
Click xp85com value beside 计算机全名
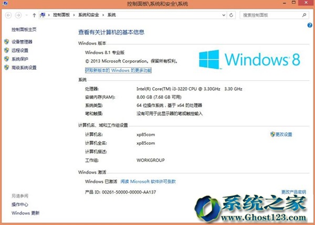click(x=145, y=143)
